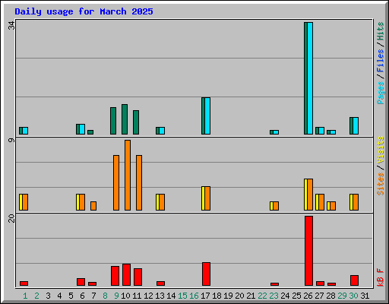Image resolution: width=389 pixels, height=304 pixels.
Task: Click the y-axis maximum value 20
Action: [x=11, y=218]
